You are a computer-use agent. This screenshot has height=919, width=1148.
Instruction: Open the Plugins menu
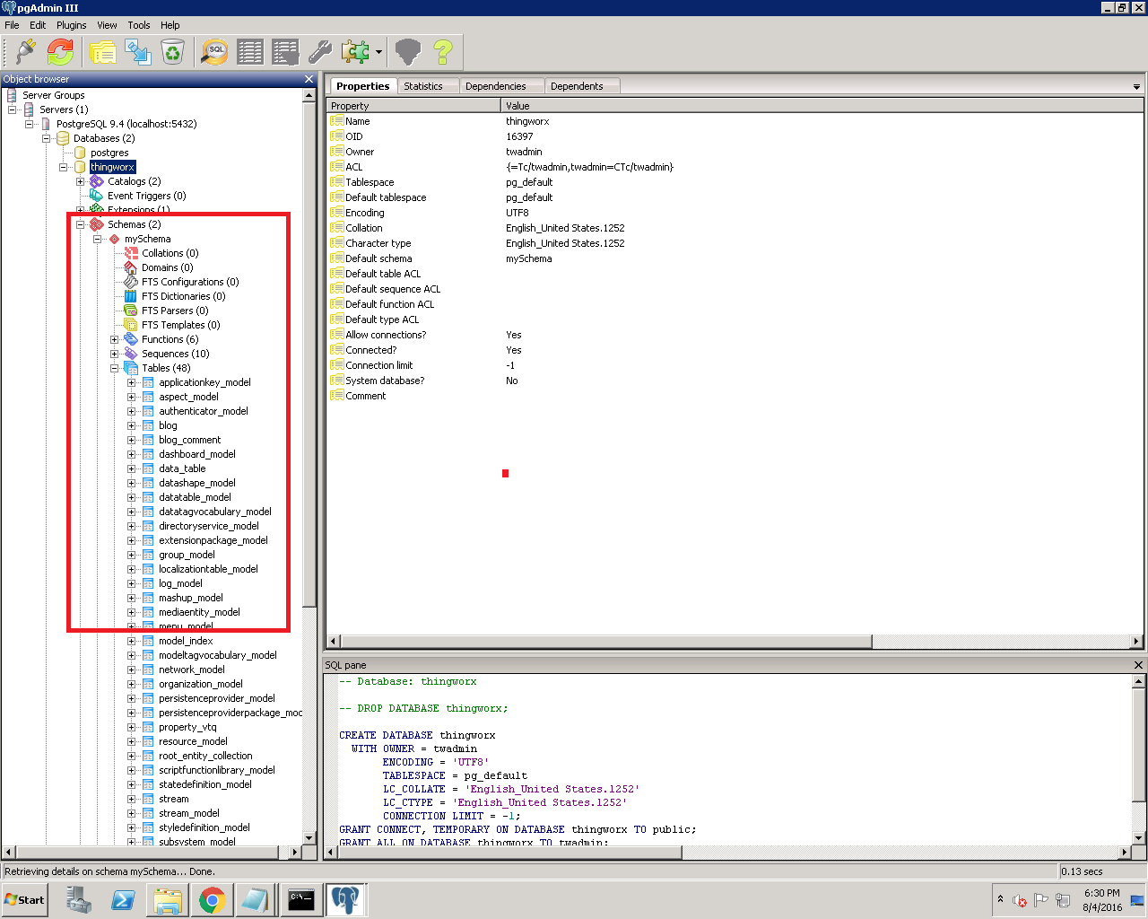coord(72,25)
